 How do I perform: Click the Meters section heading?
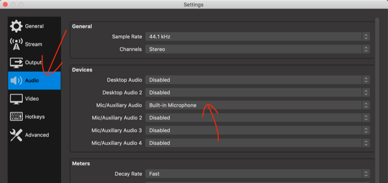click(x=81, y=164)
